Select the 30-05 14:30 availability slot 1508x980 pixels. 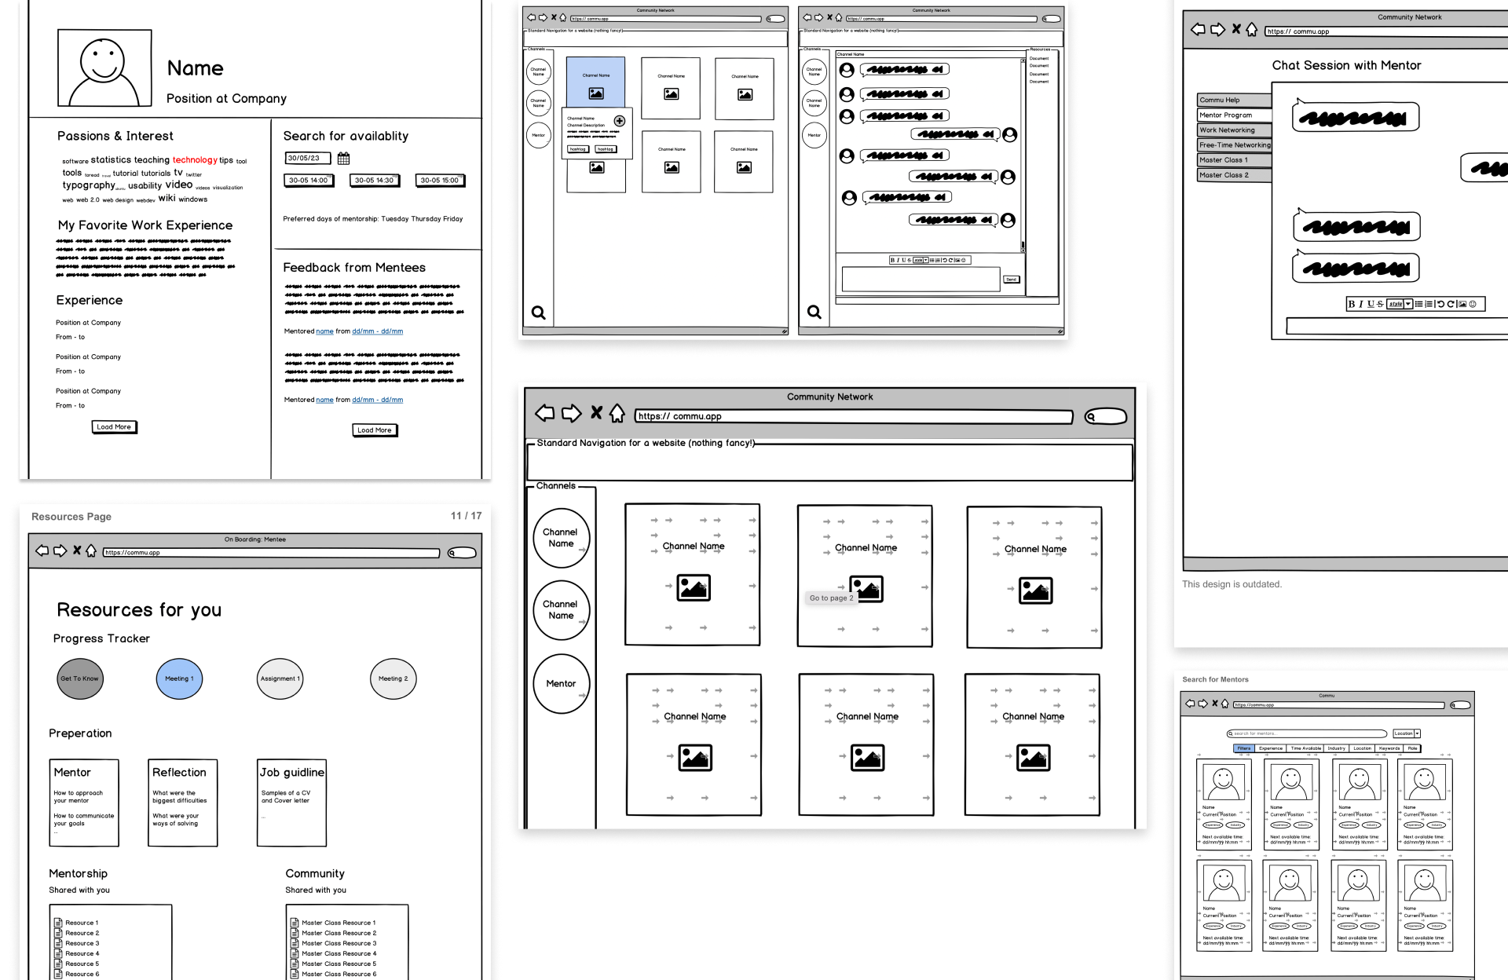[374, 181]
